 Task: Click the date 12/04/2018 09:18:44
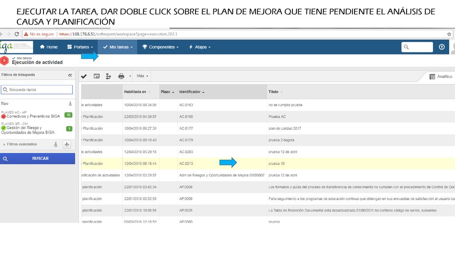coord(140,164)
